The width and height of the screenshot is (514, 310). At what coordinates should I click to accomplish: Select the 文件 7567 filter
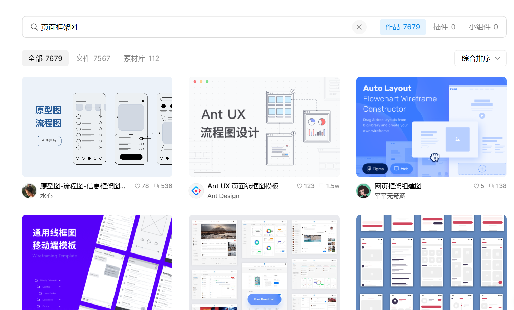[93, 59]
